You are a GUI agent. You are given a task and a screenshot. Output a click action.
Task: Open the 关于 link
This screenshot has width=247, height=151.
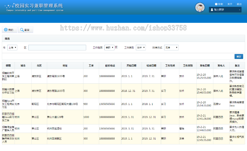(230, 4)
